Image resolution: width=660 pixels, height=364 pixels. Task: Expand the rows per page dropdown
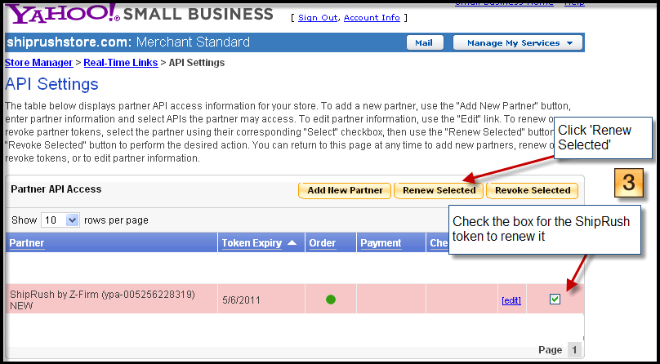click(60, 220)
